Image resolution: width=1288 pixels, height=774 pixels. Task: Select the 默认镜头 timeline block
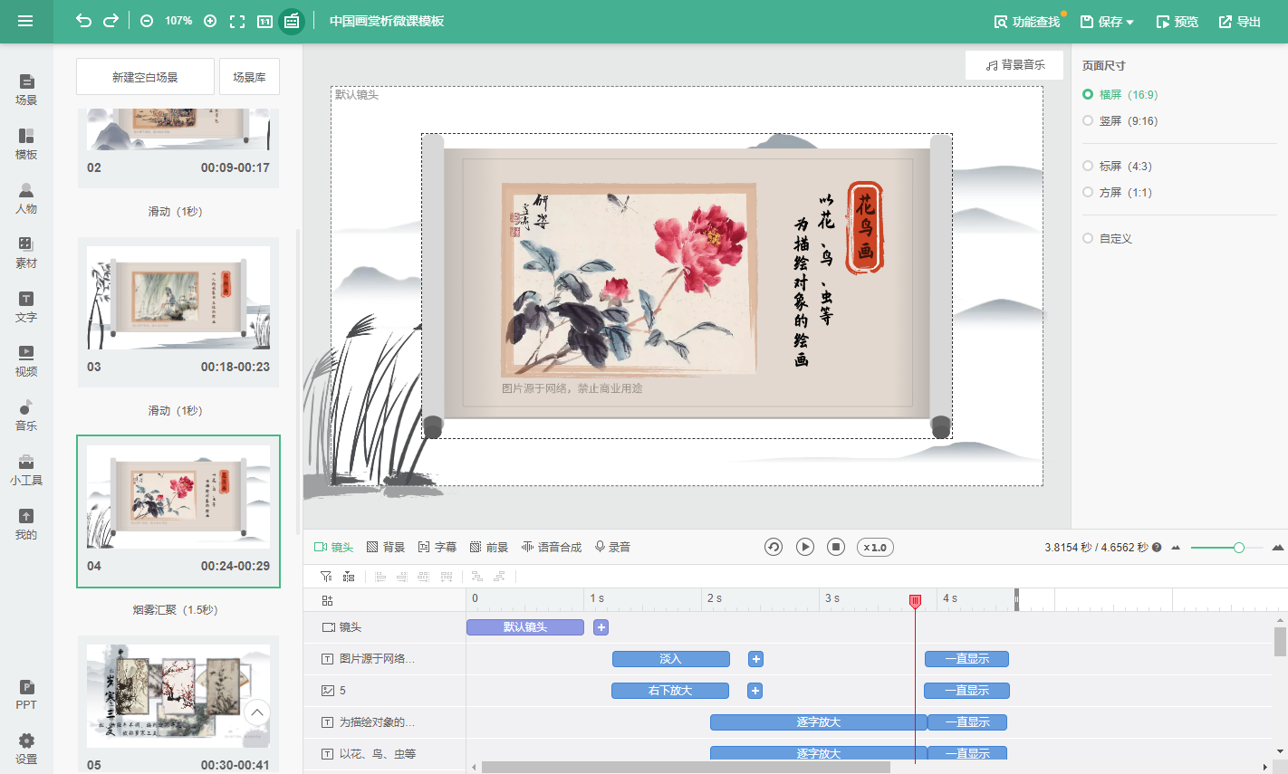tap(525, 627)
